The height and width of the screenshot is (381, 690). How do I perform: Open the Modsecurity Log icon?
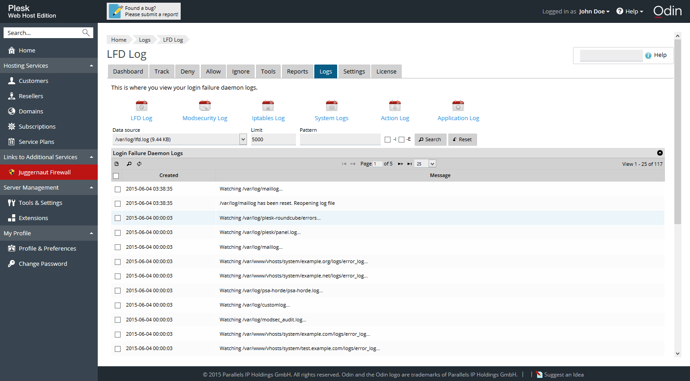(x=205, y=105)
